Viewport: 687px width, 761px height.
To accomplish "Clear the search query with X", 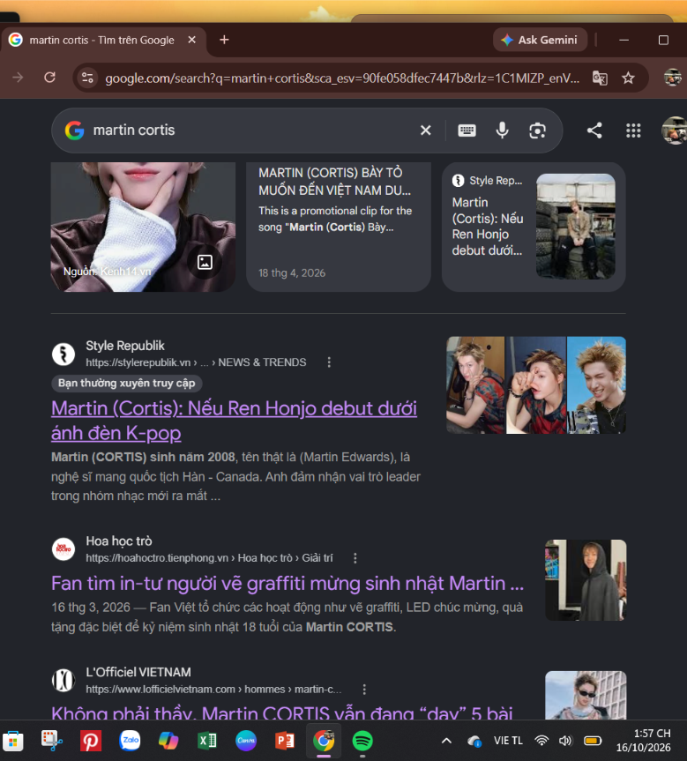I will (425, 131).
